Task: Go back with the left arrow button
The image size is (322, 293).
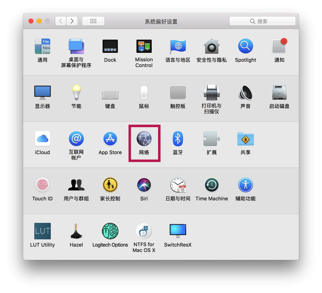Action: (x=61, y=21)
